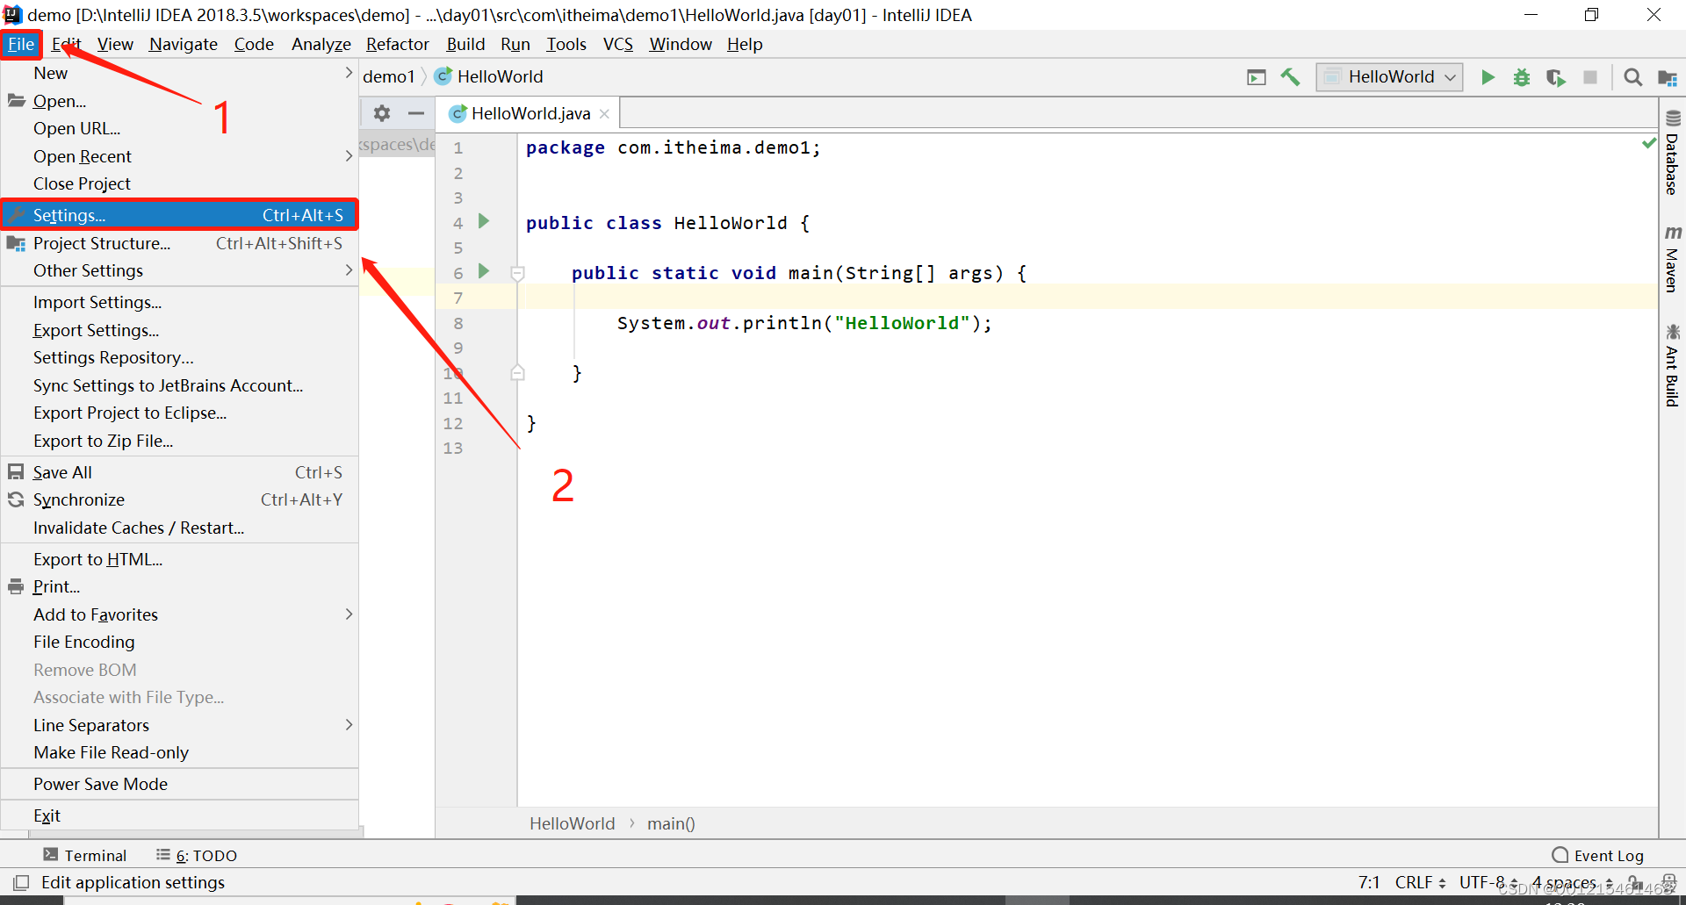Change UTF-8 file encoding in status bar
This screenshot has width=1686, height=905.
1488,882
